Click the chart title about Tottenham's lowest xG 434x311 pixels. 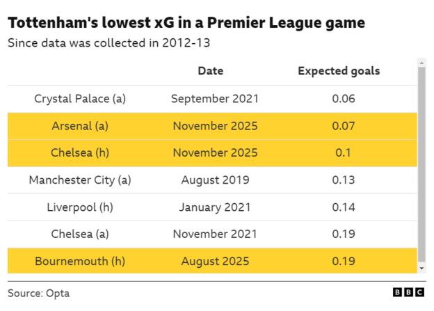(186, 23)
